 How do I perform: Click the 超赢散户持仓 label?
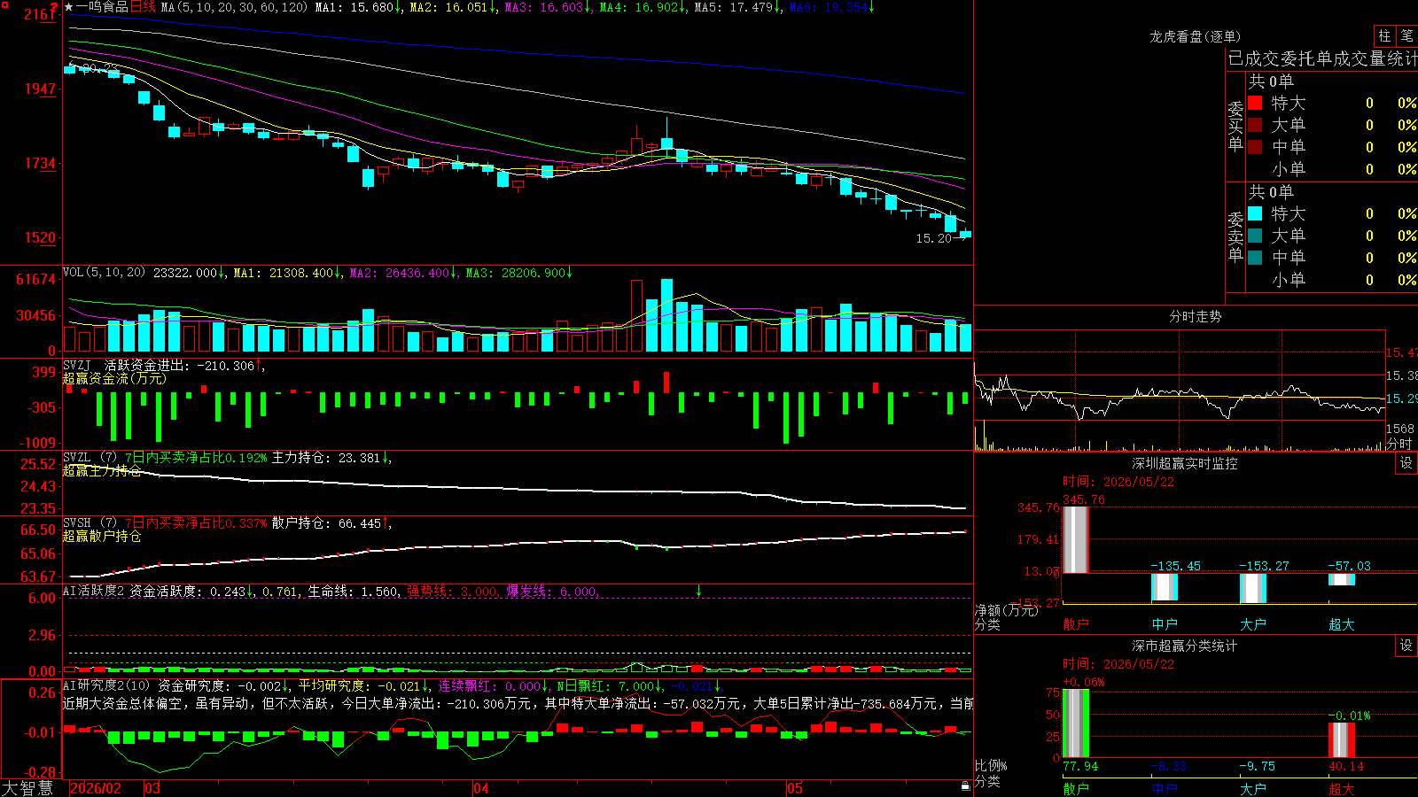click(102, 537)
